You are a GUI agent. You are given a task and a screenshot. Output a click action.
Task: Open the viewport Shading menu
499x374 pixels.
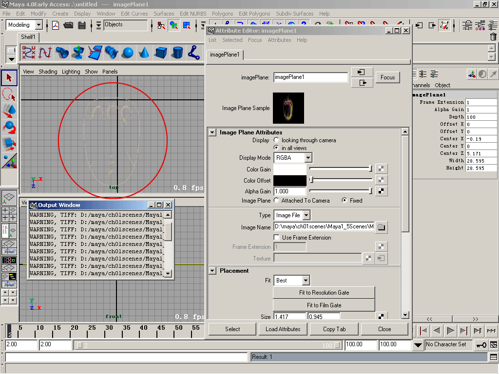[x=48, y=72]
